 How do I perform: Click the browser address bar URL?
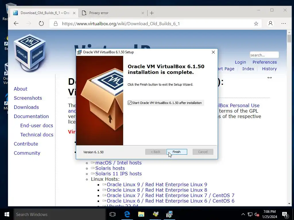tap(121, 23)
